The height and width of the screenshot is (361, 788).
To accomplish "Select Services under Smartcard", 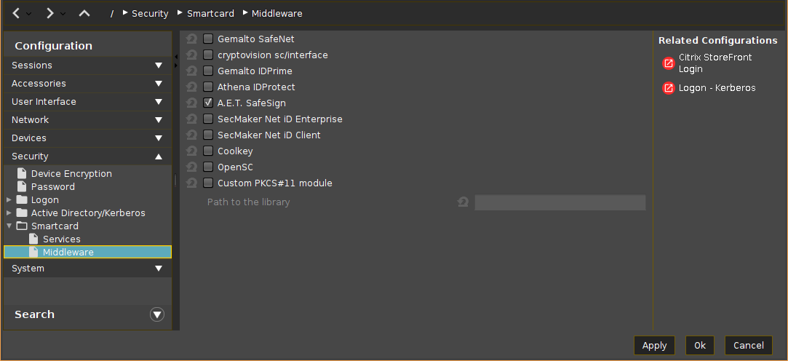I will 61,239.
